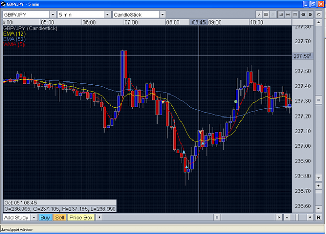Click the greyed-out icon beside the lines tool
This screenshot has height=234, width=326.
point(273,15)
